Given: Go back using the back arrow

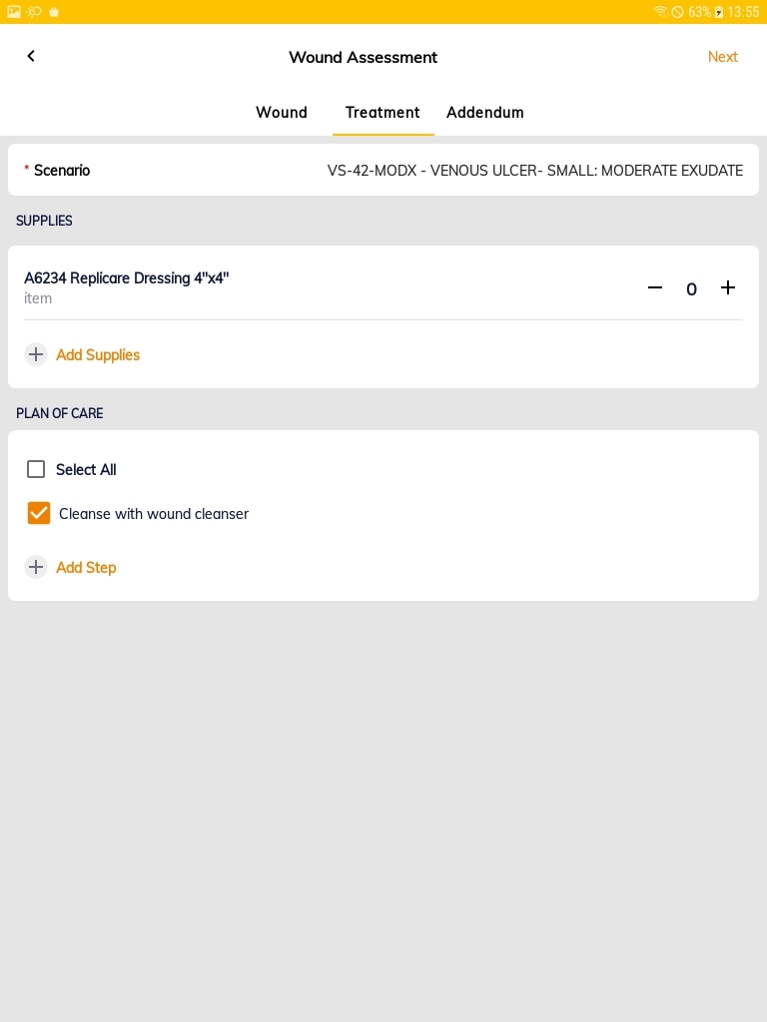Looking at the screenshot, I should pos(31,56).
